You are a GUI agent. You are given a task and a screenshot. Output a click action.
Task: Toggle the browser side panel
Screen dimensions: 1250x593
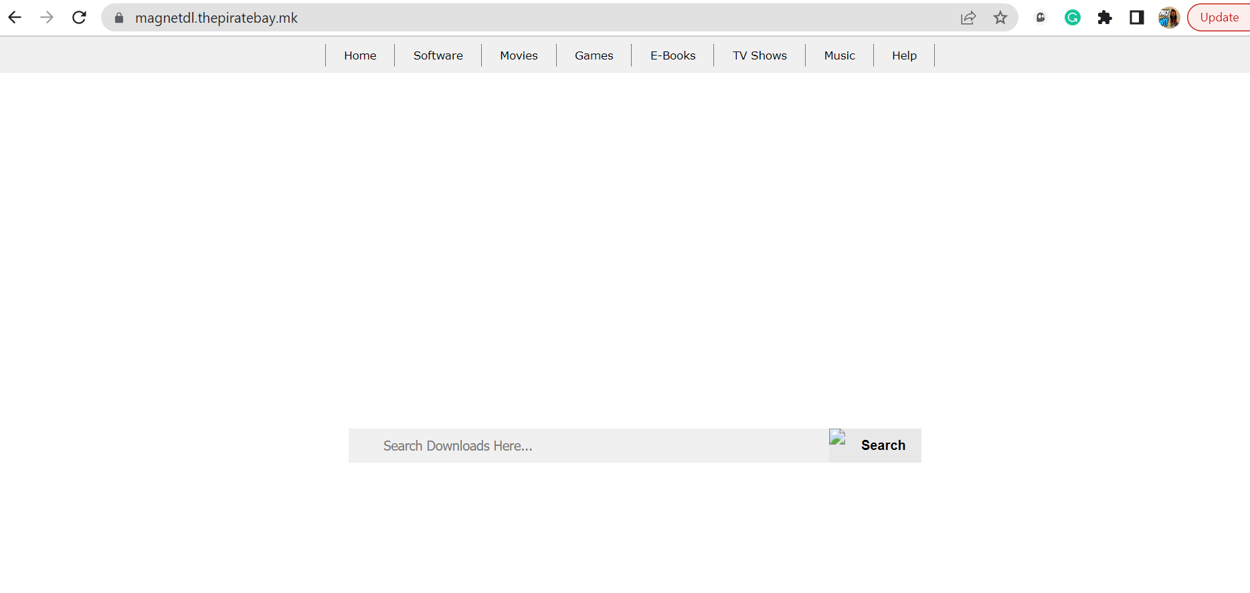[x=1137, y=18]
